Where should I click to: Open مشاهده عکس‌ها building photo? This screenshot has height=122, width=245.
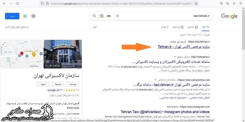pos(62,54)
